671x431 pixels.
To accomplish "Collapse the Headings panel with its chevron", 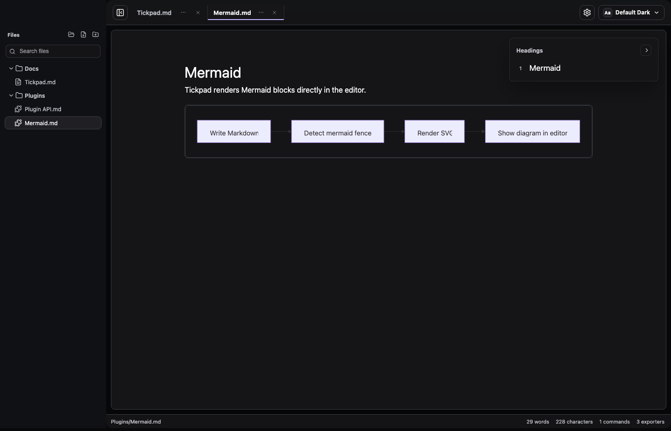I will (x=646, y=50).
